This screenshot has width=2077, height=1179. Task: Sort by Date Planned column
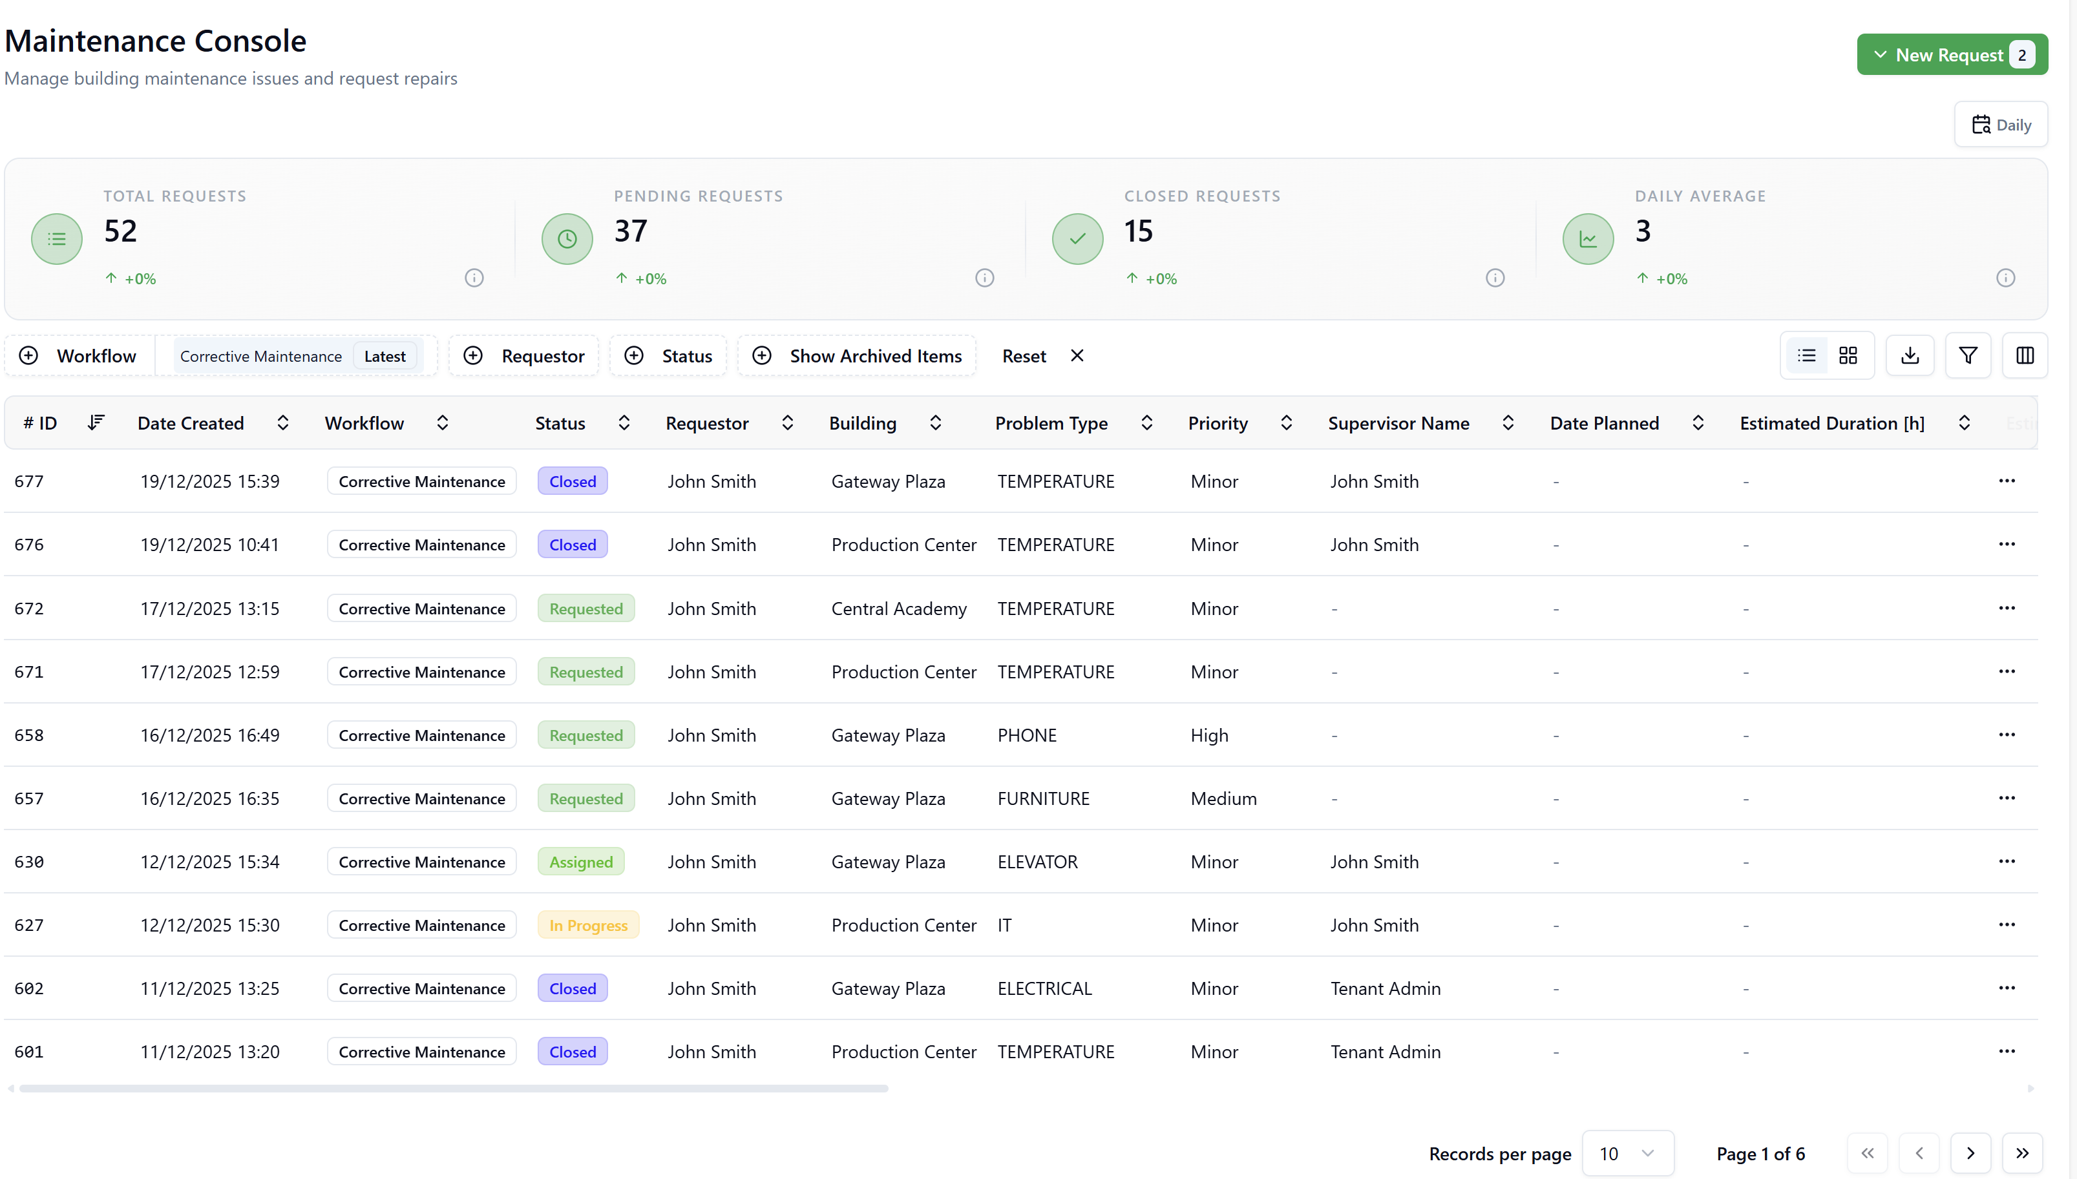pos(1698,423)
